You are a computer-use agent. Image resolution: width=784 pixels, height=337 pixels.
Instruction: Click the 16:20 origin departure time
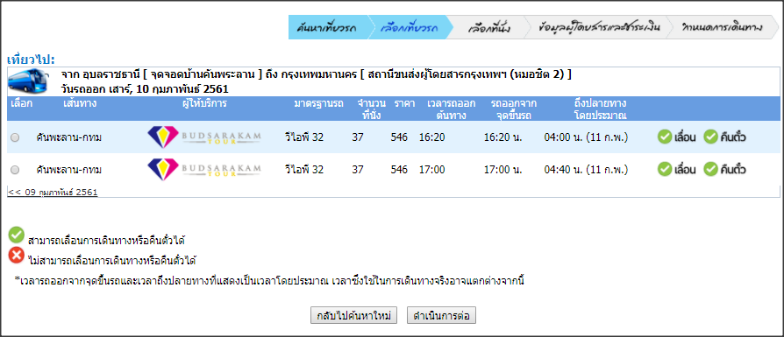tap(432, 137)
